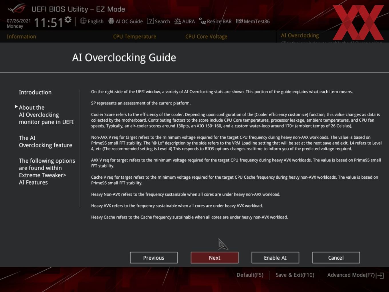
Task: Click Default(F5) at bottom bar
Action: pyautogui.click(x=250, y=275)
